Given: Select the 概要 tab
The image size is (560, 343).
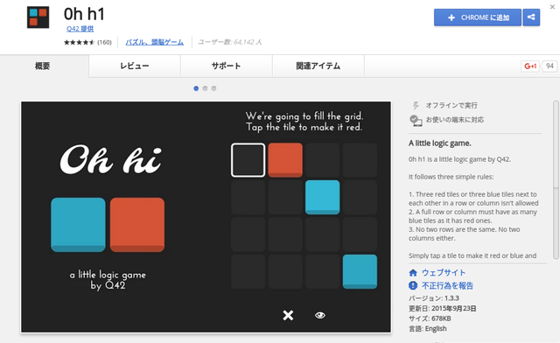Looking at the screenshot, I should pyautogui.click(x=43, y=66).
